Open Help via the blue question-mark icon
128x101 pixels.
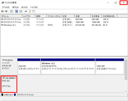click(17, 11)
